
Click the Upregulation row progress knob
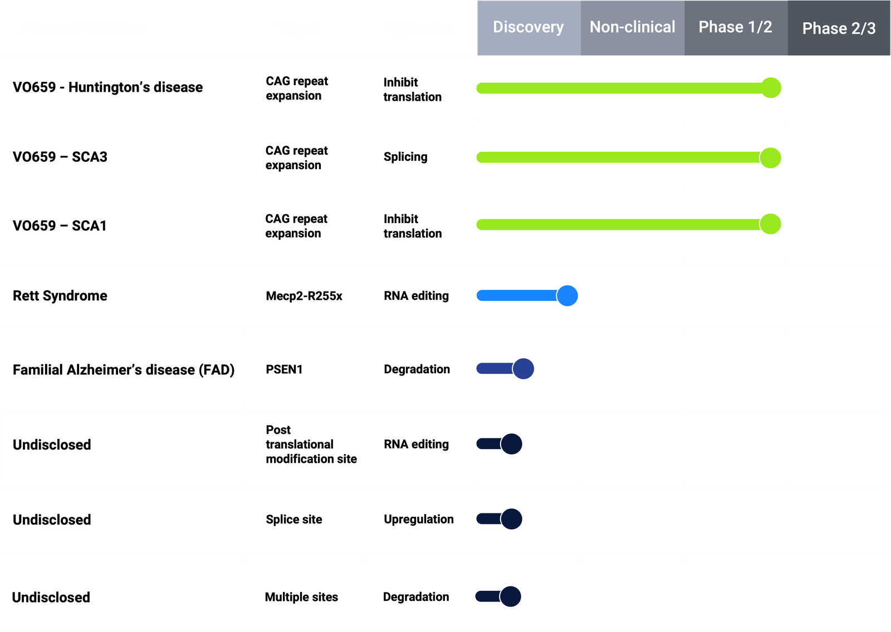tap(511, 519)
